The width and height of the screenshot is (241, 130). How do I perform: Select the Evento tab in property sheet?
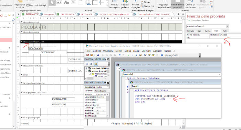pos(208,31)
